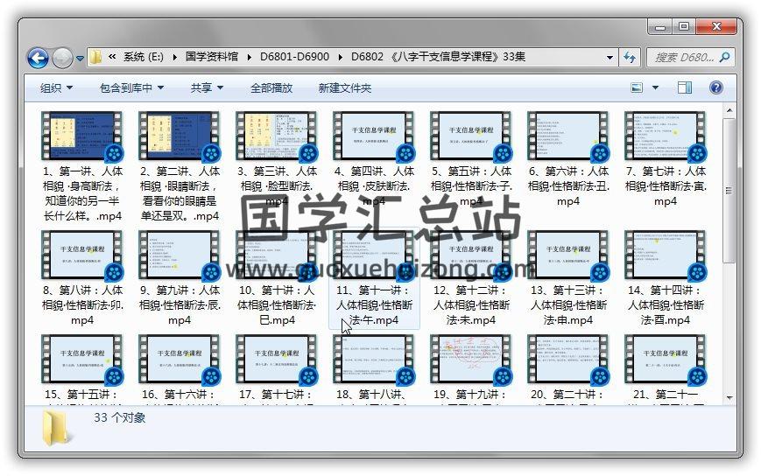761x476 pixels.
Task: Open the view options dropdown arrow
Action: [x=655, y=87]
